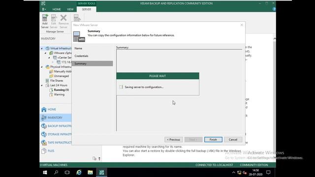Click the Remove Server ribbon icon
This screenshot has height=177, width=315.
tap(63, 21)
